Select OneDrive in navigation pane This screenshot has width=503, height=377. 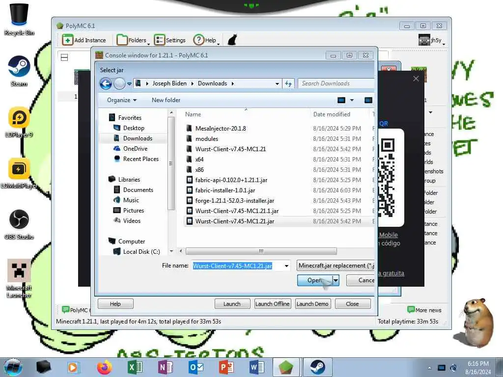click(135, 148)
